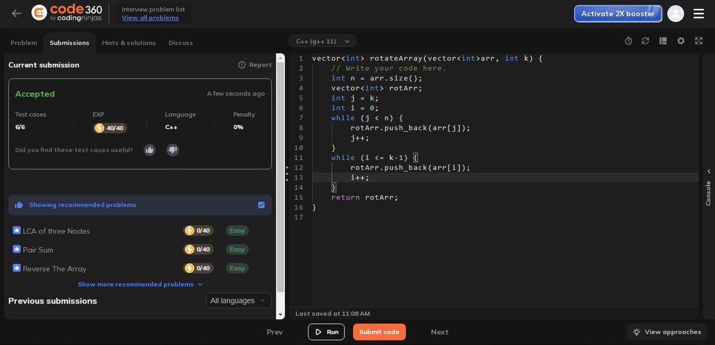Uncheck Showing recommended problems checkbox

coord(261,205)
